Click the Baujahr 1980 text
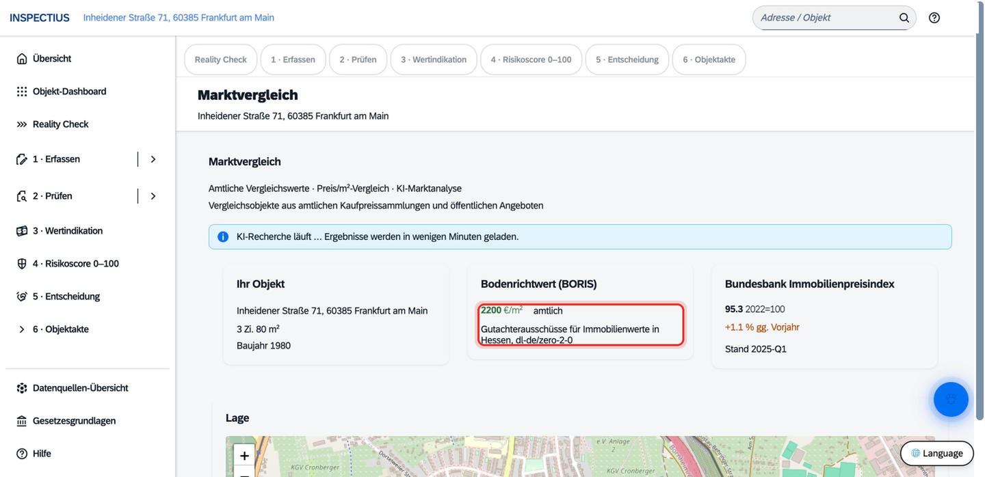Image resolution: width=985 pixels, height=477 pixels. coord(263,346)
